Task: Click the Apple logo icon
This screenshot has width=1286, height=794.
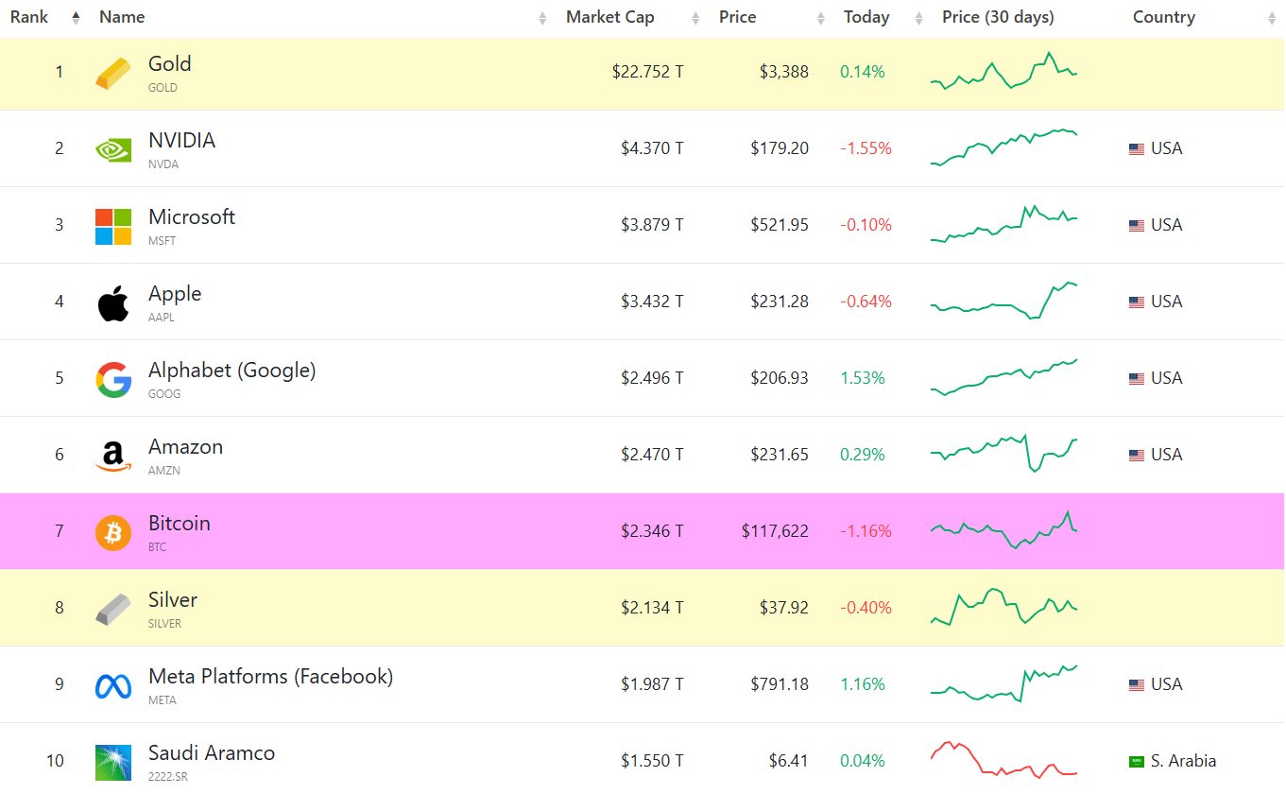Action: [113, 303]
